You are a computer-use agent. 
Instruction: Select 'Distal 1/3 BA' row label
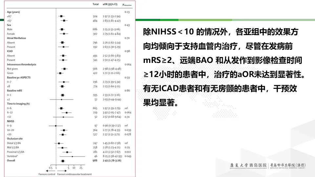click(14, 143)
